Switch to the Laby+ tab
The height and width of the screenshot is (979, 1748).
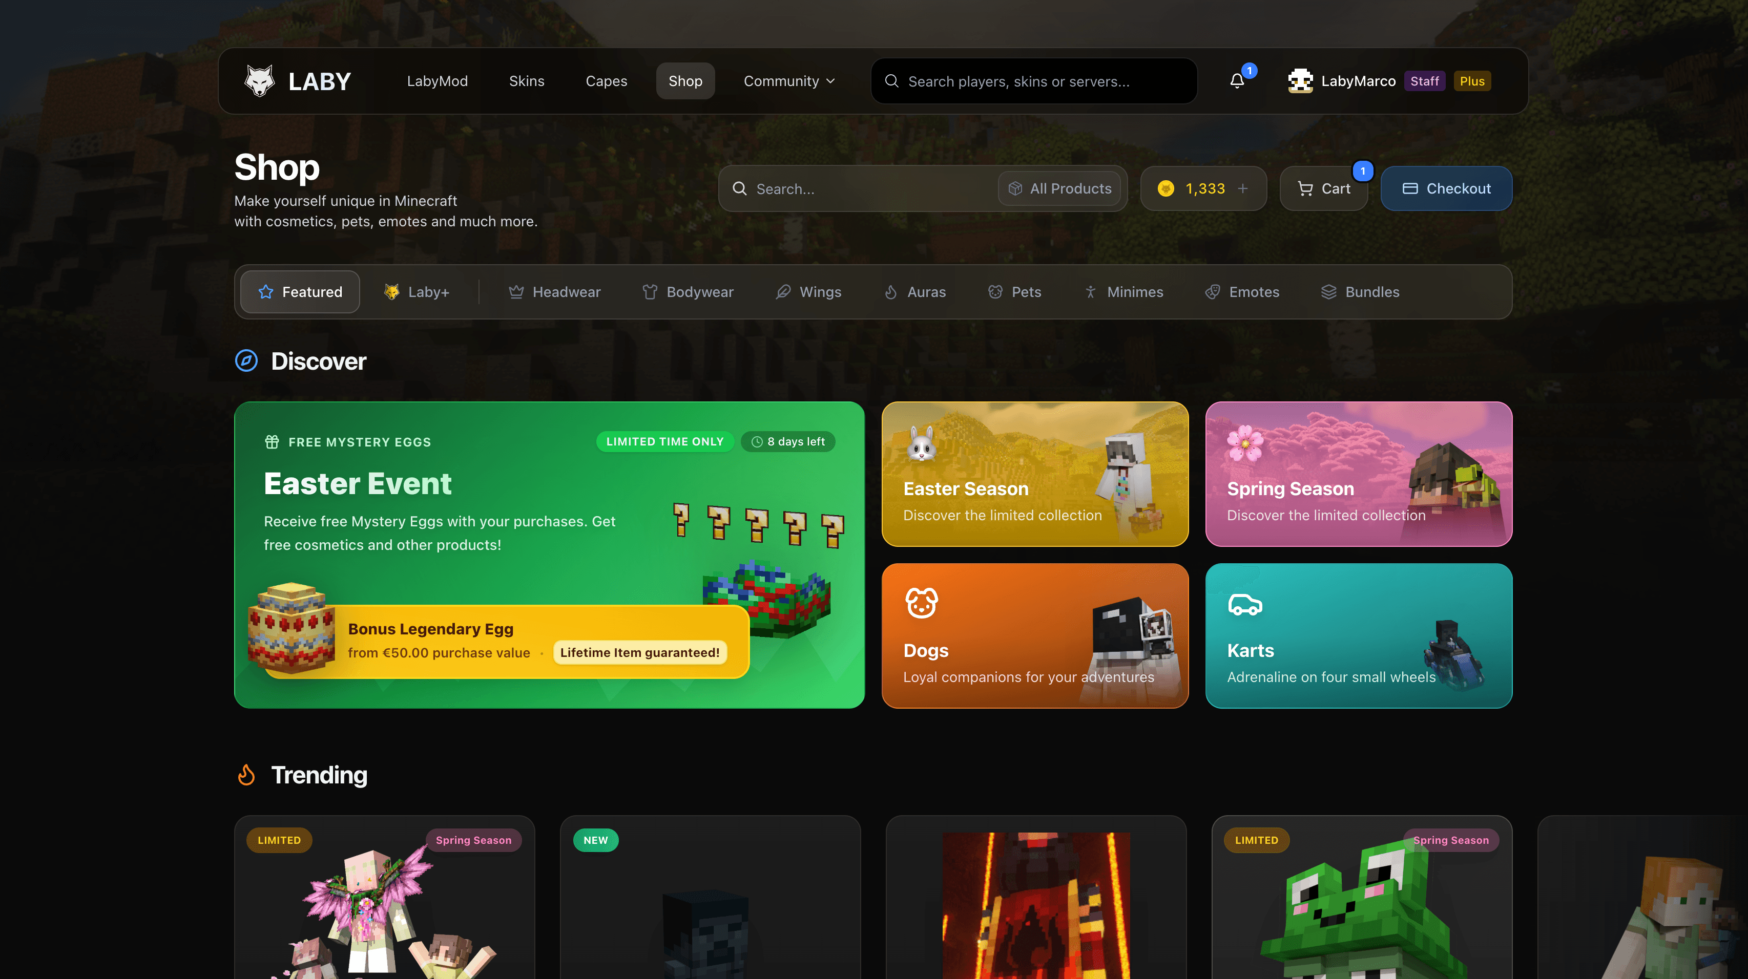click(x=417, y=291)
